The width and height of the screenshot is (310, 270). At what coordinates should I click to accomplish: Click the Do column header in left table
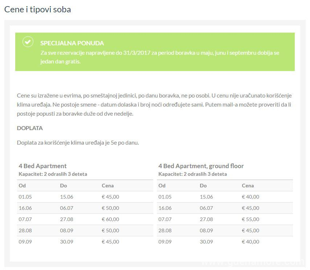point(64,186)
